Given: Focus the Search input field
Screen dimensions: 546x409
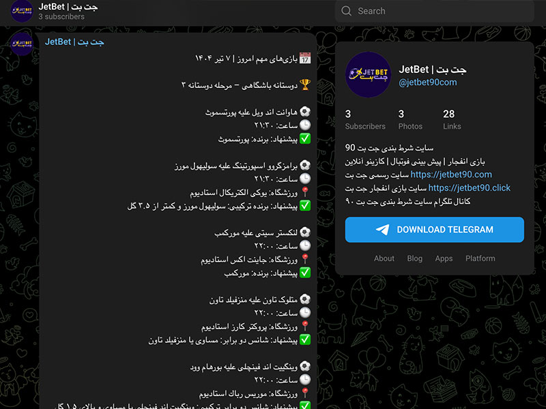Looking at the screenshot, I should pos(435,11).
